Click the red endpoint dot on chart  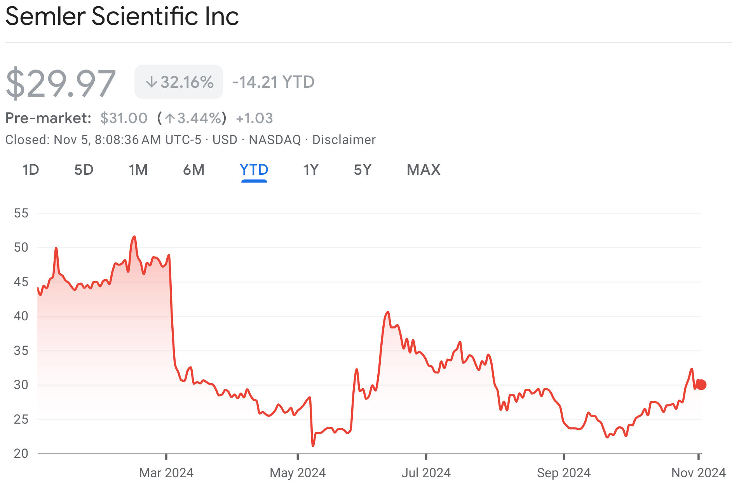tap(702, 385)
